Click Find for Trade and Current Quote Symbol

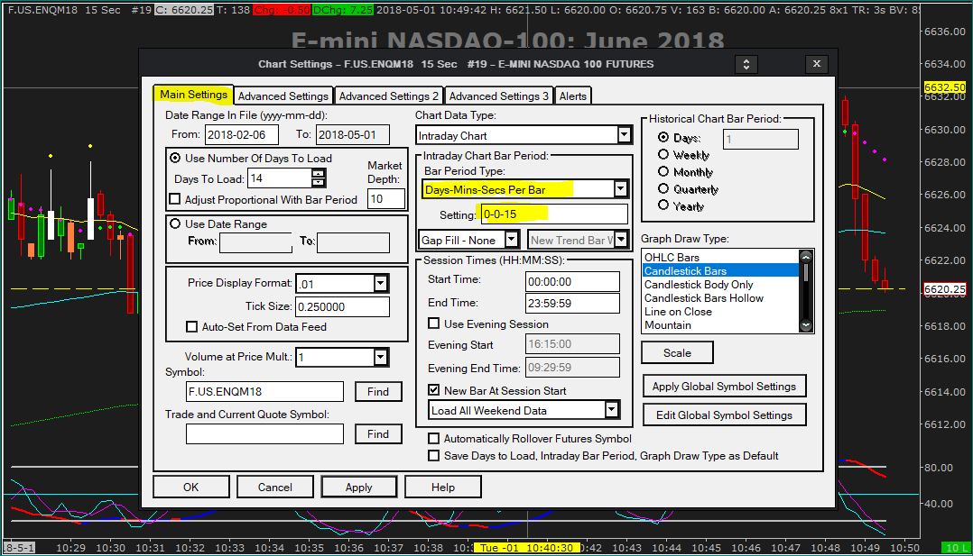click(x=378, y=433)
